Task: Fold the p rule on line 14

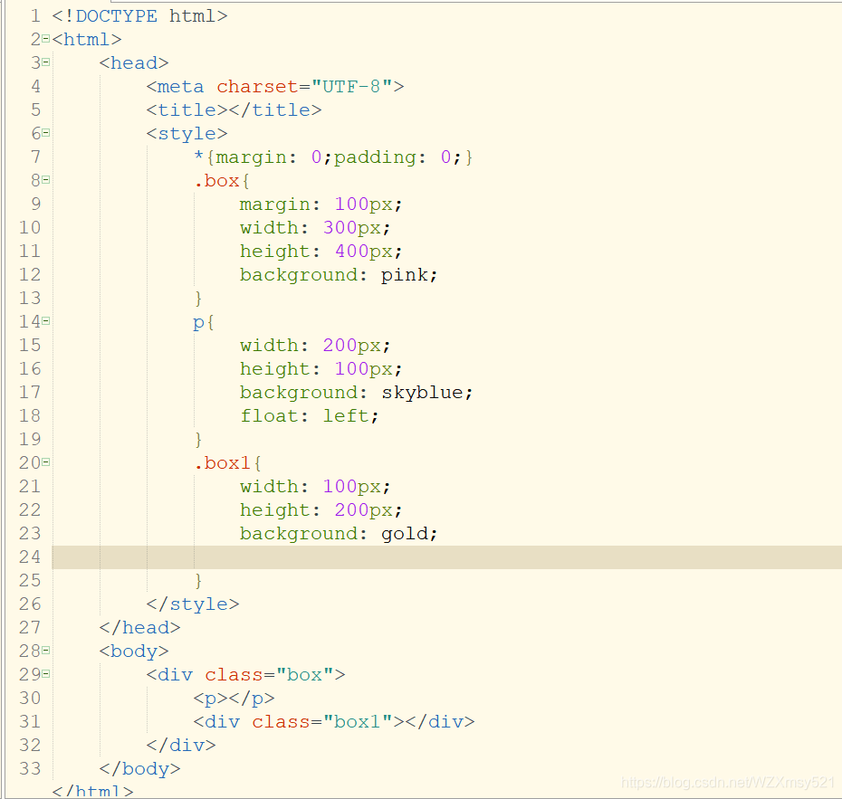Action: pos(45,321)
